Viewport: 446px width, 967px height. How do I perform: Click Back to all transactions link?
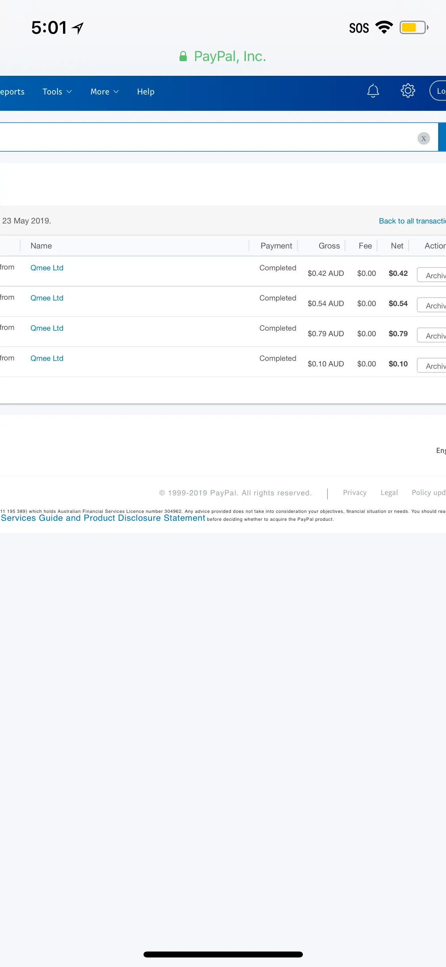click(x=412, y=221)
